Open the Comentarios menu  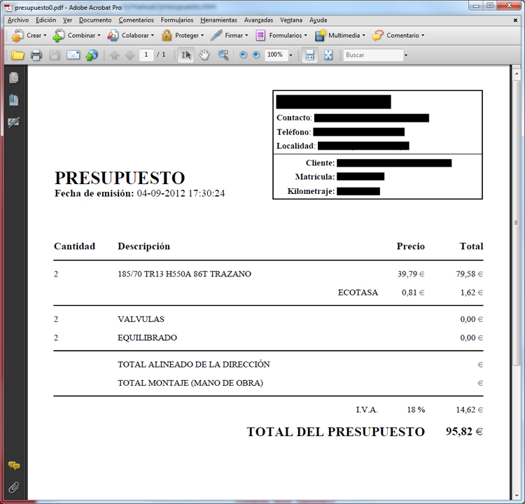(136, 20)
